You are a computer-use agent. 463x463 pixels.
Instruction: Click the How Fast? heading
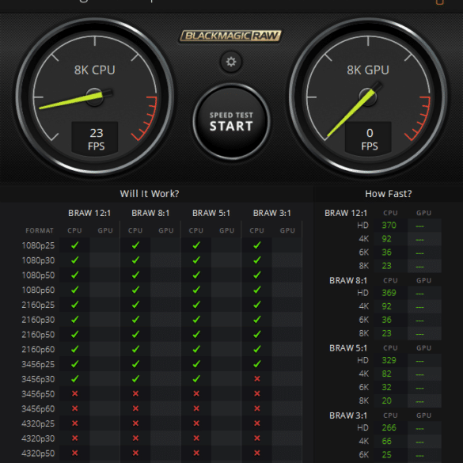pos(389,194)
